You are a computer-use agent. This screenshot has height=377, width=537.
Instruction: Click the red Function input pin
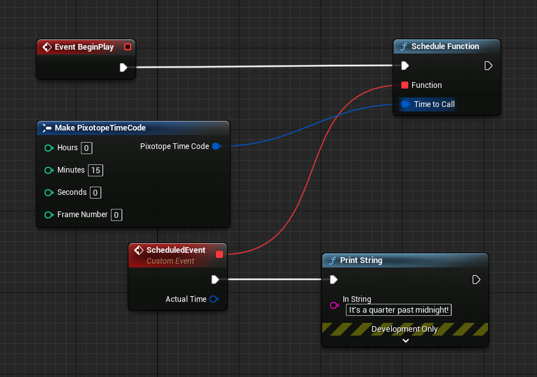pos(405,85)
